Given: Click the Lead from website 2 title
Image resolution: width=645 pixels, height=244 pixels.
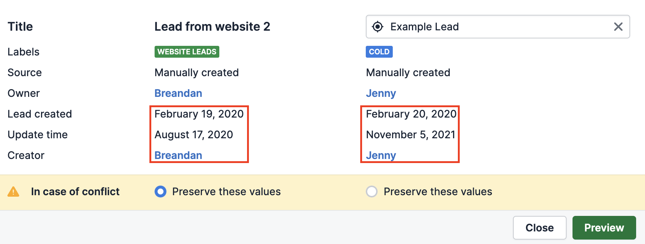Looking at the screenshot, I should point(212,27).
